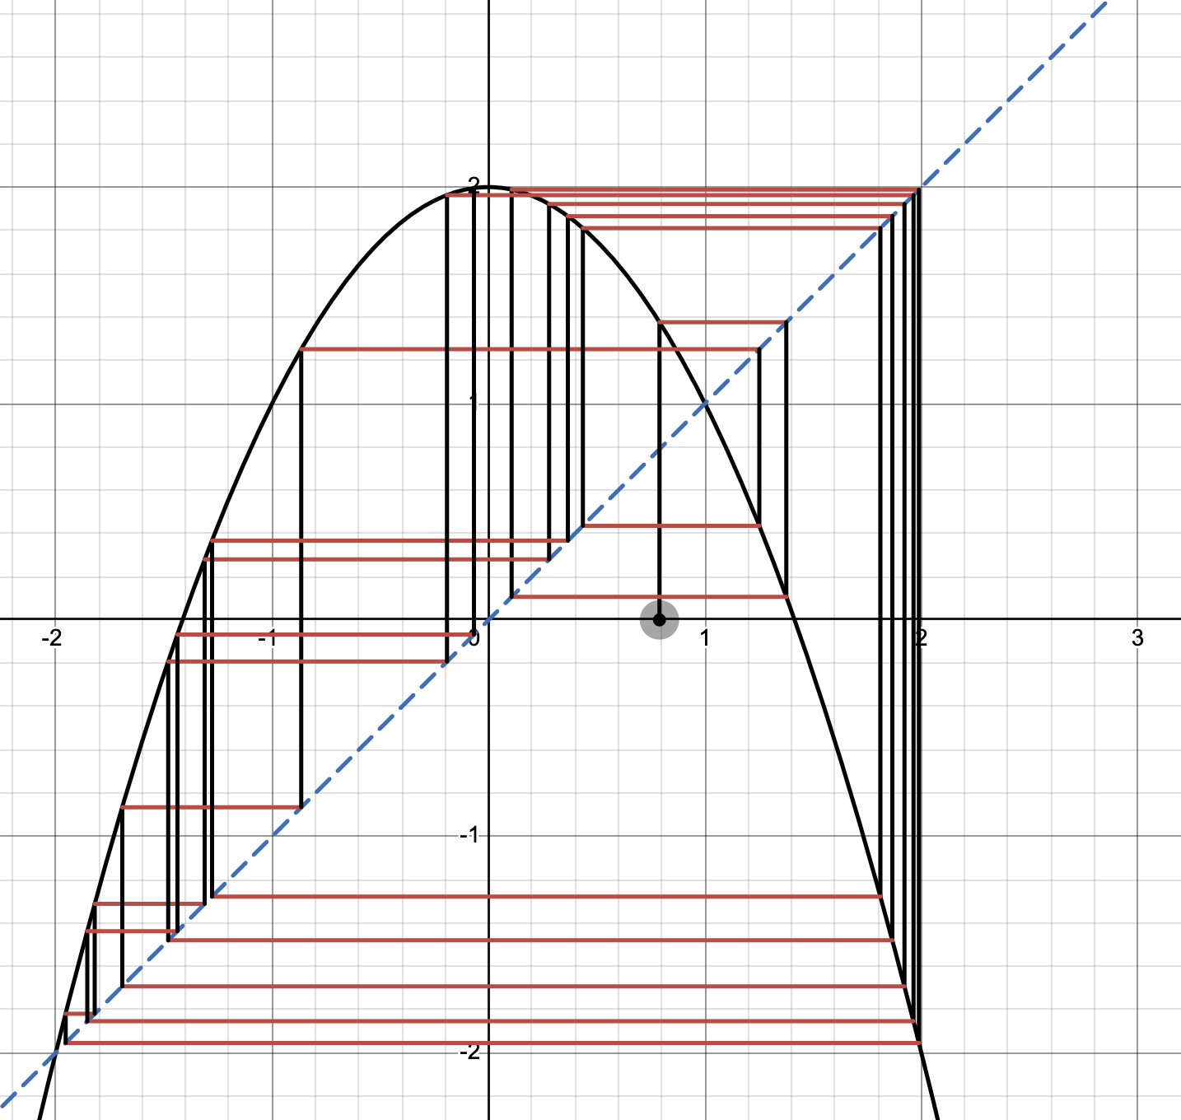1181x1120 pixels.
Task: Click the y-axis label -2
Action: click(x=469, y=1052)
